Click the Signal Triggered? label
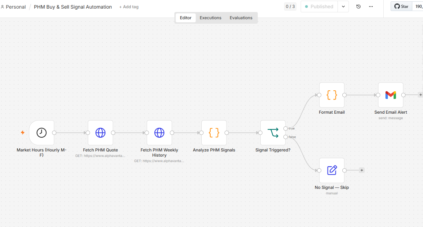423x227 pixels. [273, 150]
